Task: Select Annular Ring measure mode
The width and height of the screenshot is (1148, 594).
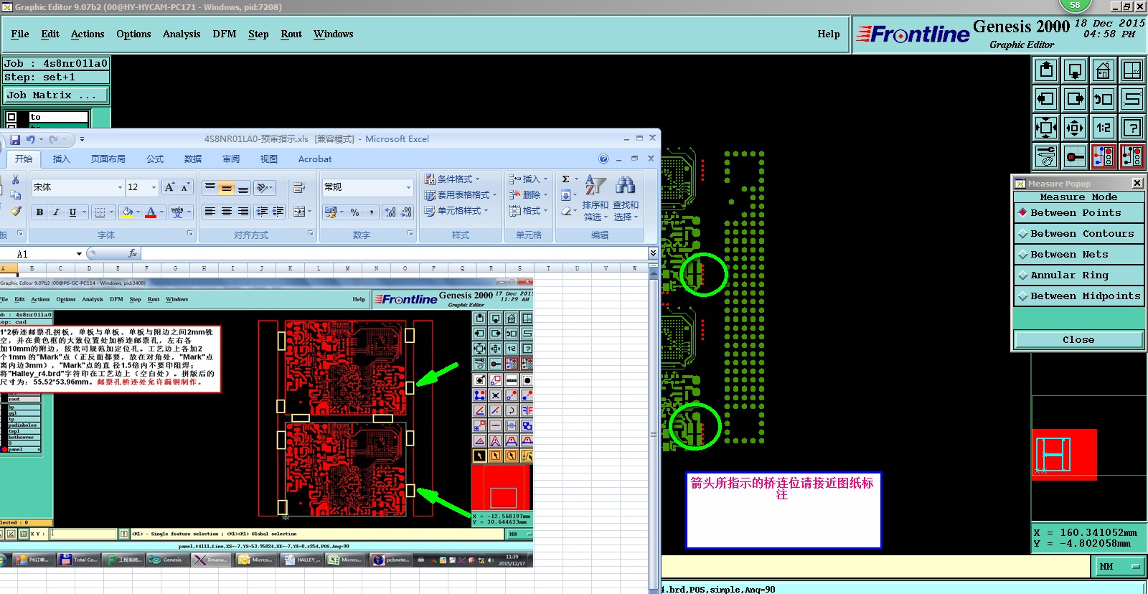Action: [x=1078, y=275]
